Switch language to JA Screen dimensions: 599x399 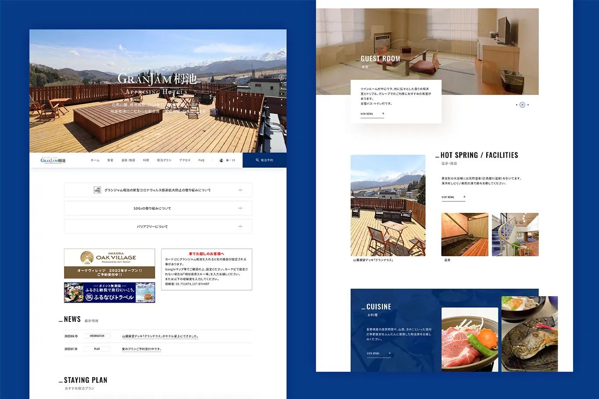click(x=227, y=160)
